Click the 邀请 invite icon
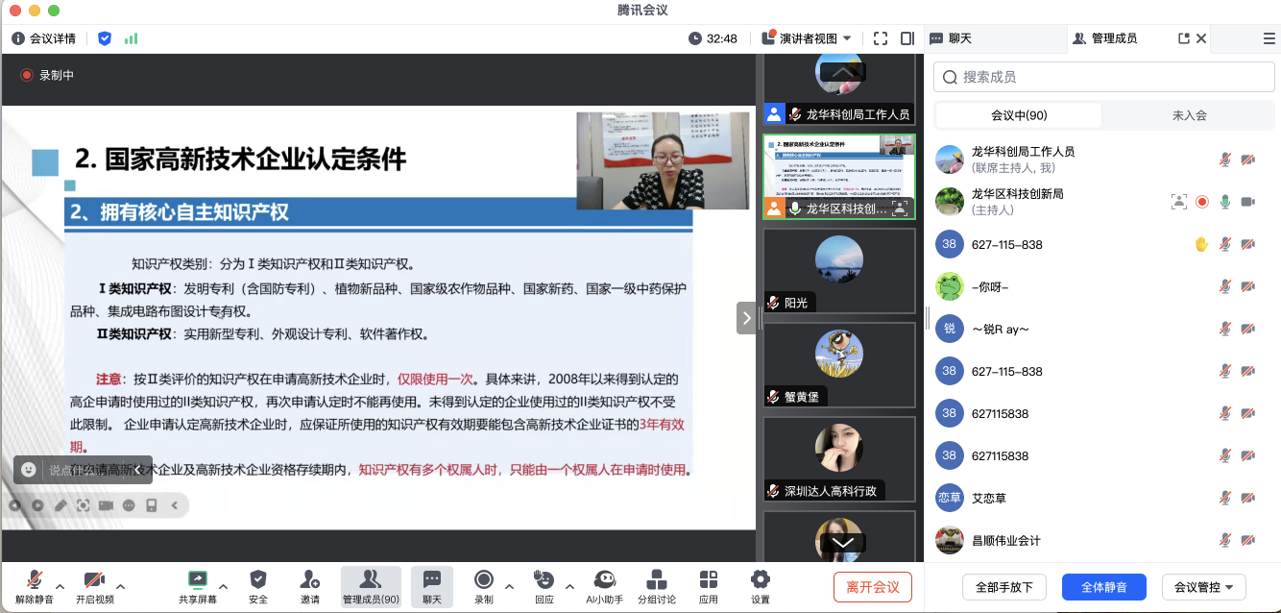Image resolution: width=1281 pixels, height=613 pixels. point(309,579)
